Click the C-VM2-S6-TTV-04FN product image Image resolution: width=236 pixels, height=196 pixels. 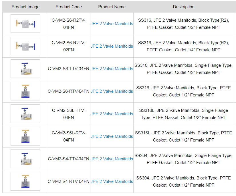click(25, 69)
